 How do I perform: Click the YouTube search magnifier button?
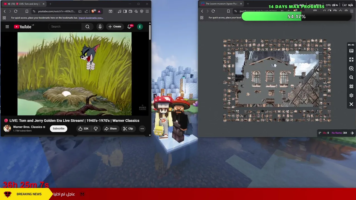click(88, 27)
